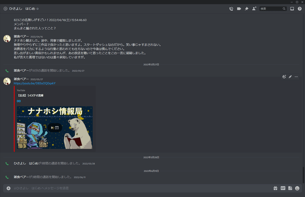
Task: Start a voice call
Action: tap(231, 9)
